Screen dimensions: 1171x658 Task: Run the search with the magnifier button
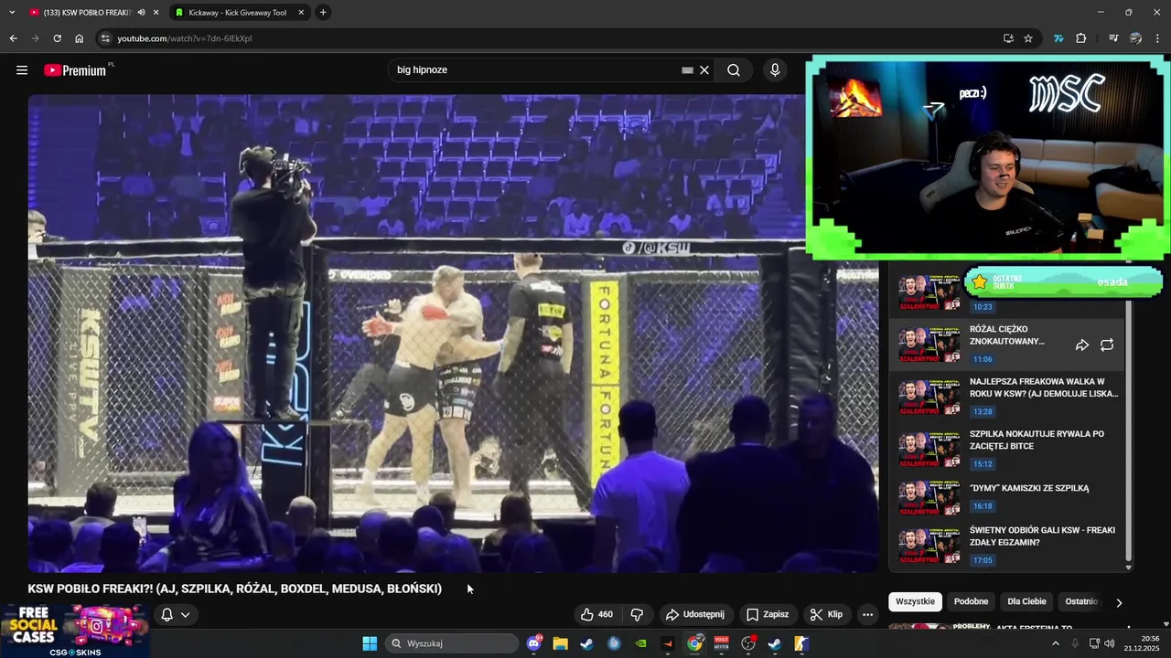[734, 69]
